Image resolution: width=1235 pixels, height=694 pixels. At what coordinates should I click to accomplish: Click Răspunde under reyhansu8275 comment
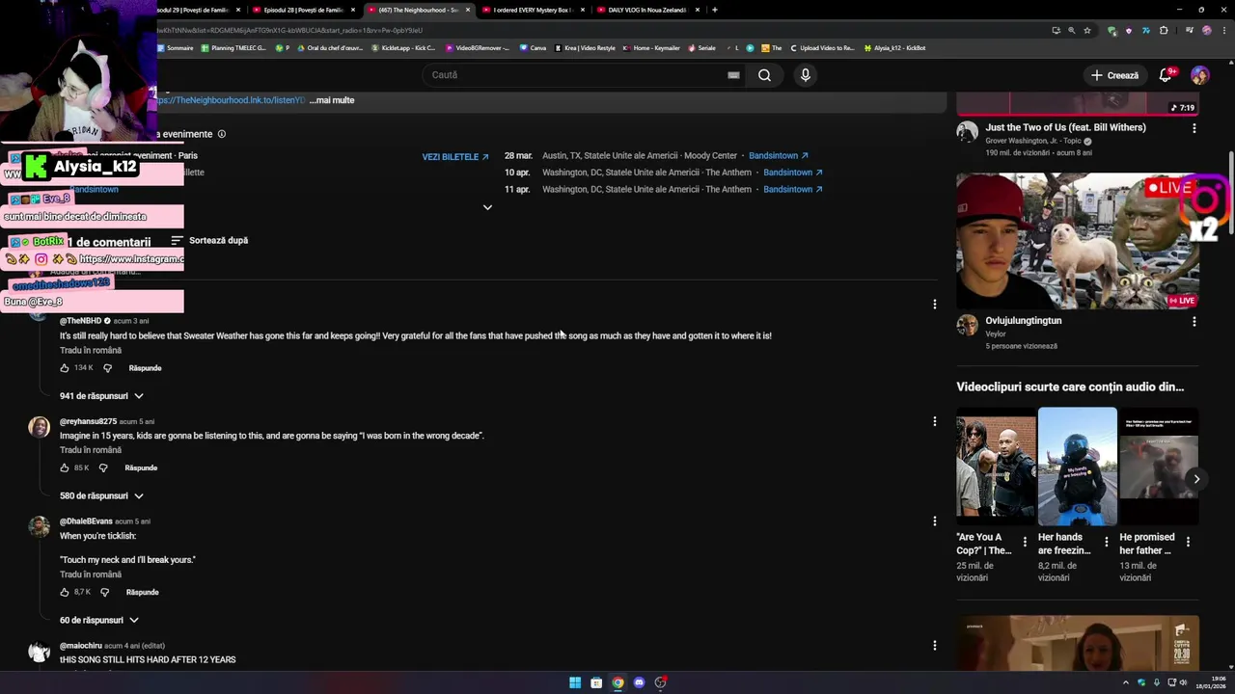pos(141,468)
